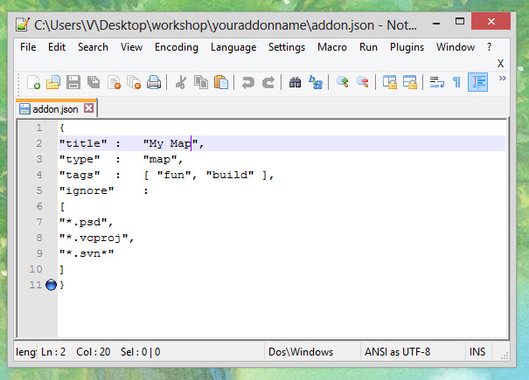Image resolution: width=529 pixels, height=380 pixels.
Task: Expand hidden toolbar items with the chevron
Action: (x=503, y=79)
